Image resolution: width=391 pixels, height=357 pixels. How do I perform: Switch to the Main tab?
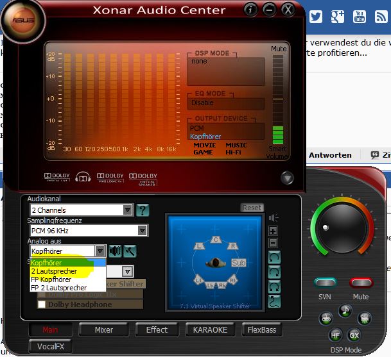click(x=51, y=329)
